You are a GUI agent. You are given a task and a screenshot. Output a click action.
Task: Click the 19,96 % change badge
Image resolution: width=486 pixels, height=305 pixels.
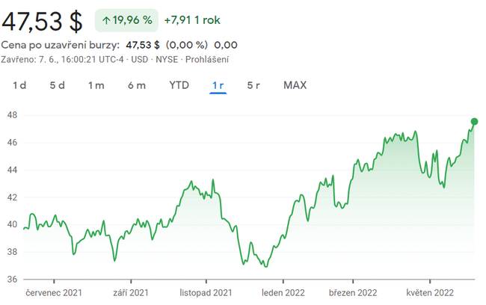[x=126, y=21]
